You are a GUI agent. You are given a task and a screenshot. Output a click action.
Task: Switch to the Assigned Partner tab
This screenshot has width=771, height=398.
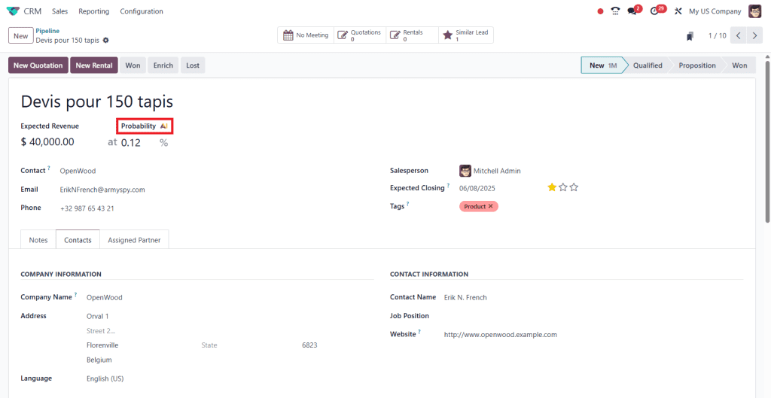[x=134, y=240]
